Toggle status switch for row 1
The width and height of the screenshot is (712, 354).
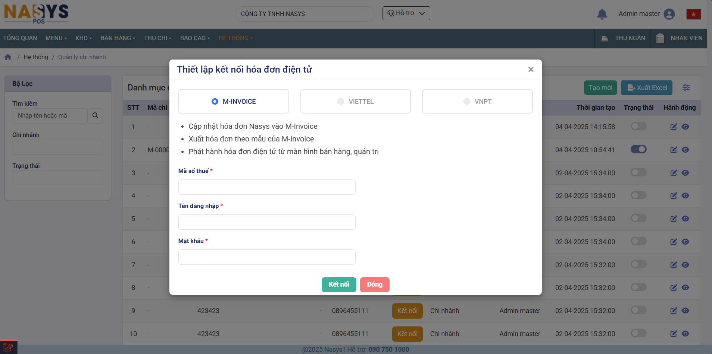point(638,126)
